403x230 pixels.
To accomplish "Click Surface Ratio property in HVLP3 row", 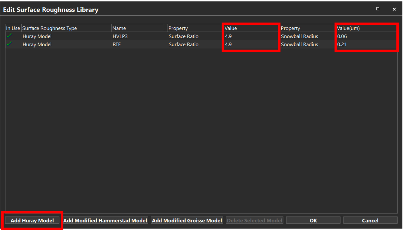I will [x=196, y=36].
